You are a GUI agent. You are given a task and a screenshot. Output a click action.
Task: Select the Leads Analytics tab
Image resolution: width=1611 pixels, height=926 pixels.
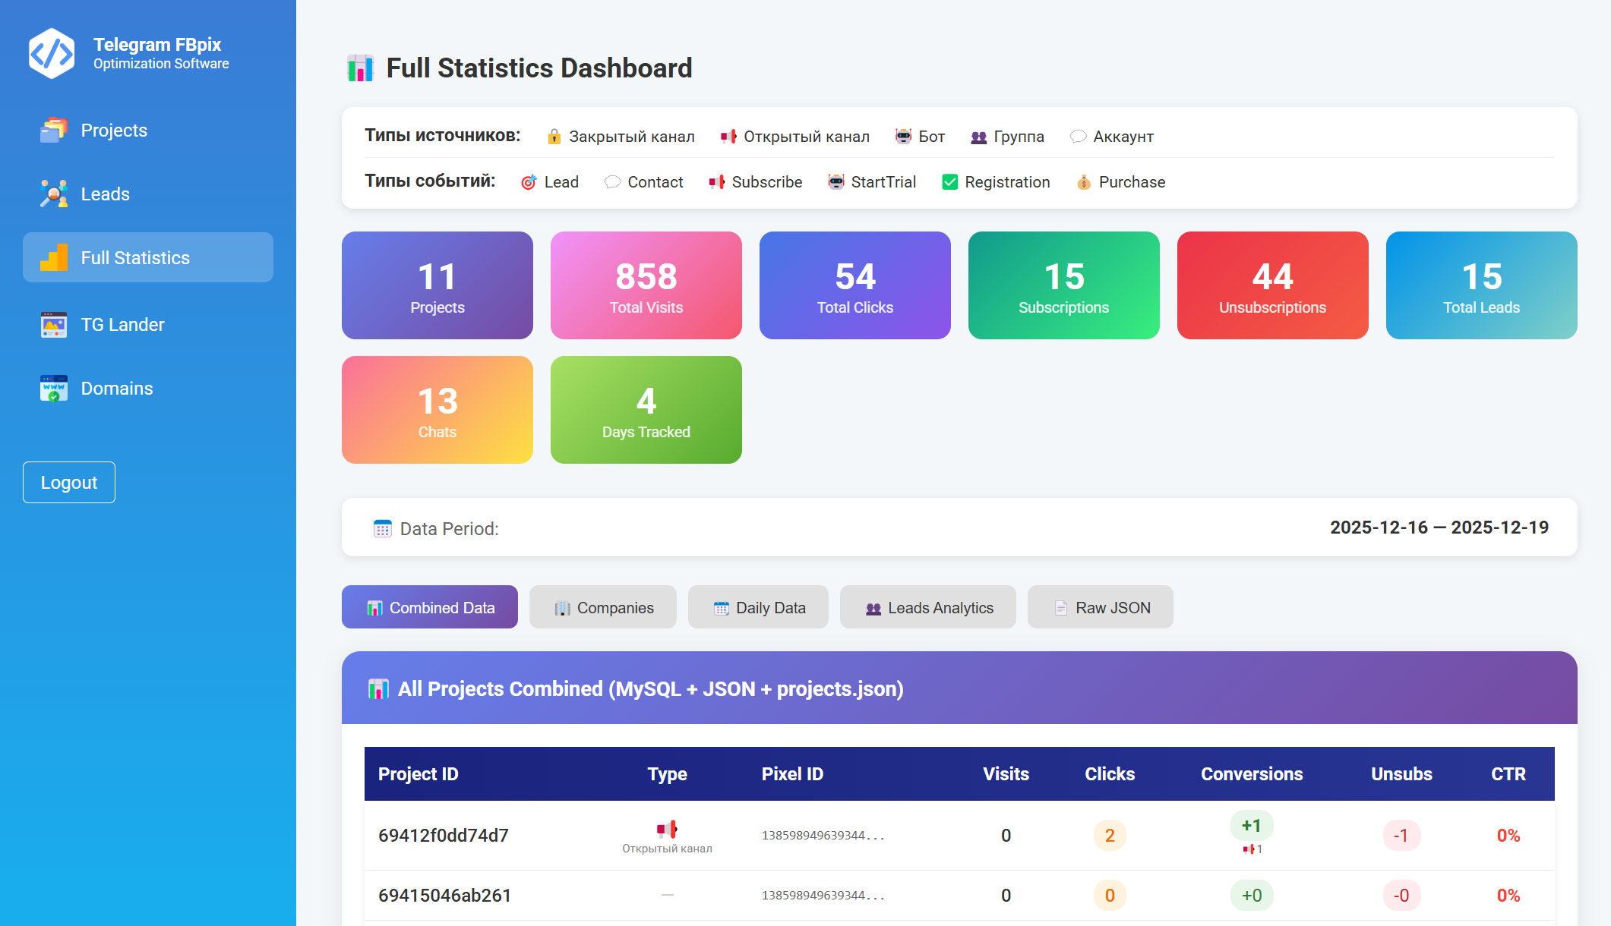[927, 607]
